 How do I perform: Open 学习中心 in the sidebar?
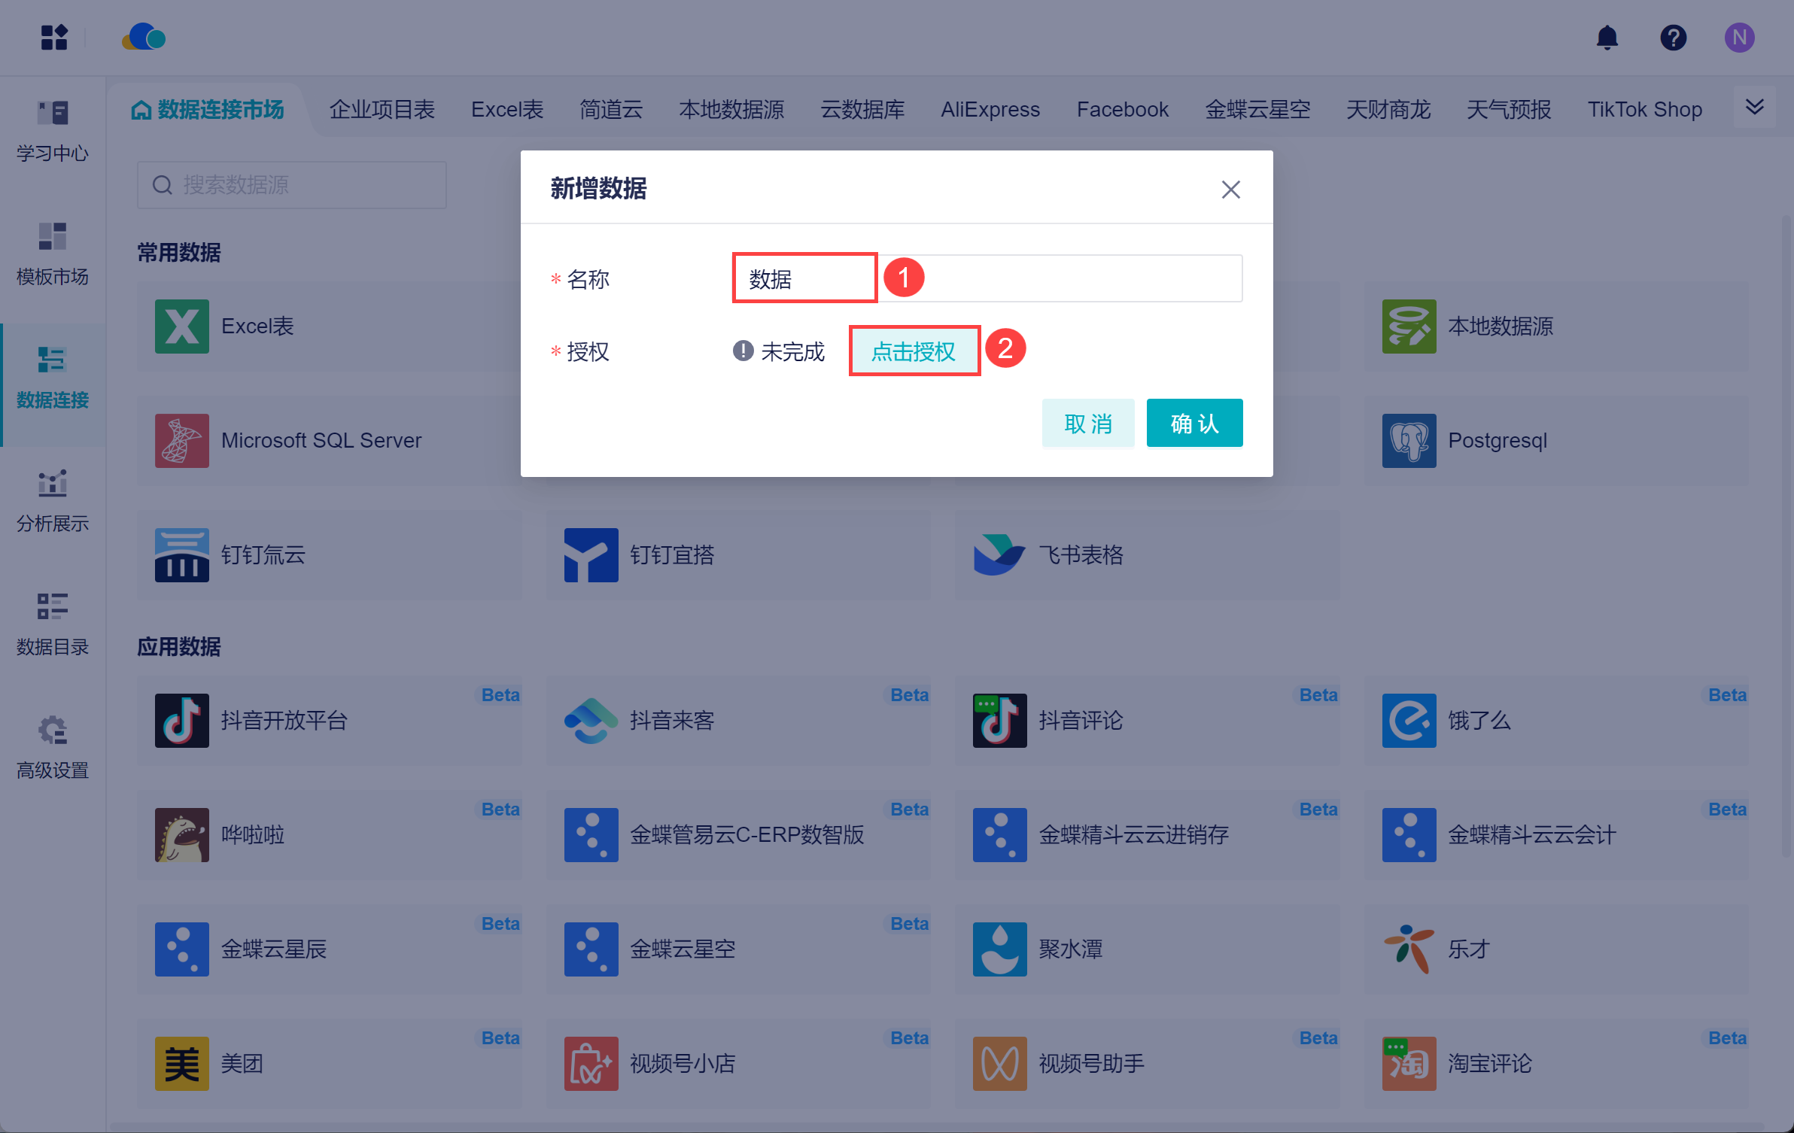point(53,131)
